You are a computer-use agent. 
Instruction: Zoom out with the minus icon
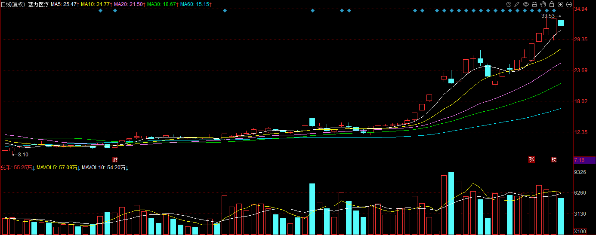pyautogui.click(x=569, y=4)
